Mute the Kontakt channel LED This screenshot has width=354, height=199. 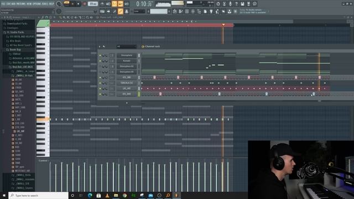100,61
